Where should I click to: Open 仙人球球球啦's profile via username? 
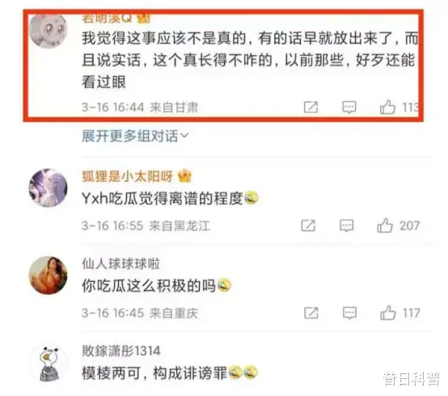tap(120, 263)
